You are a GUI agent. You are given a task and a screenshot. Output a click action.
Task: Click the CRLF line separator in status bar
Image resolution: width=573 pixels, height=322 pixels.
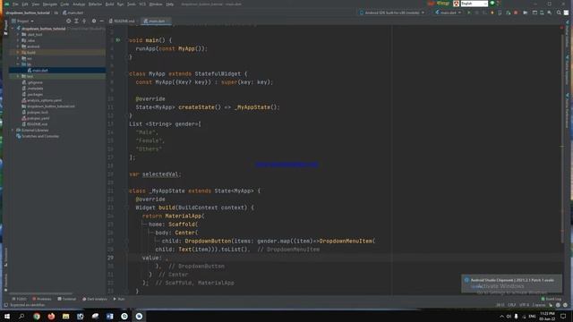512,305
